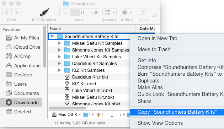The height and width of the screenshot is (129, 224).
Task: Expand the Luke Vibert Kit Samples folder
Action: [x=60, y=57]
